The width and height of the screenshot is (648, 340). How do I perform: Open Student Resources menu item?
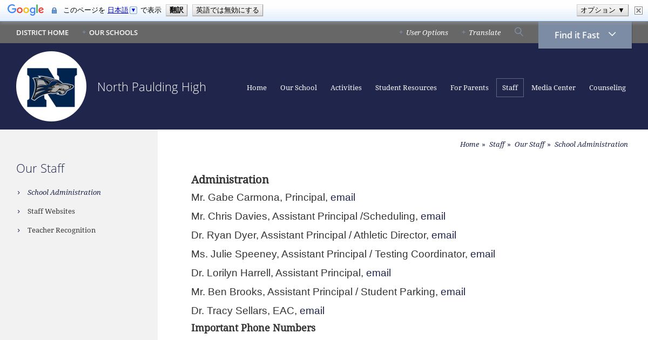click(x=406, y=87)
